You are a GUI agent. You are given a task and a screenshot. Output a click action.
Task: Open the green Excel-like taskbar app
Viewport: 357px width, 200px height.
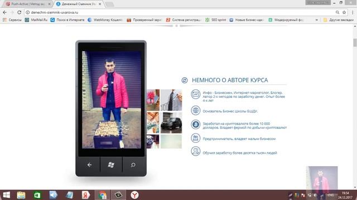click(37, 195)
